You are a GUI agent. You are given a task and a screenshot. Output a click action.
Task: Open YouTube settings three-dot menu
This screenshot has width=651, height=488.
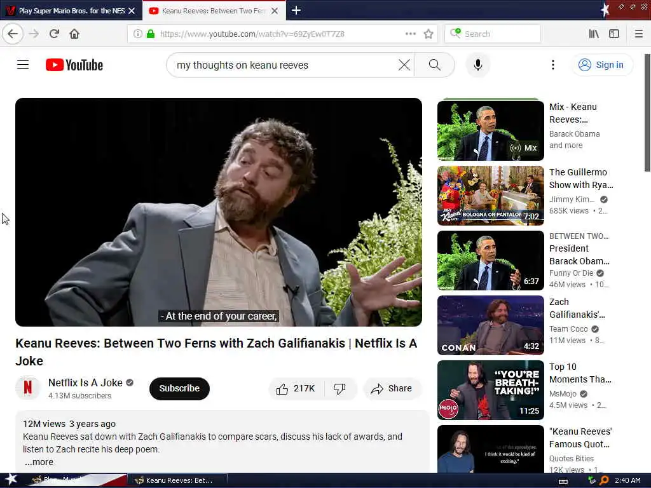click(552, 65)
